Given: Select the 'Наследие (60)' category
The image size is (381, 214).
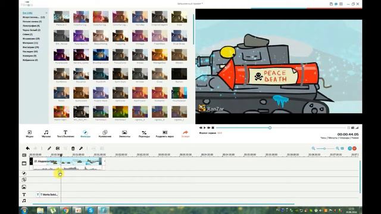Looking at the screenshot, I should point(30,52).
